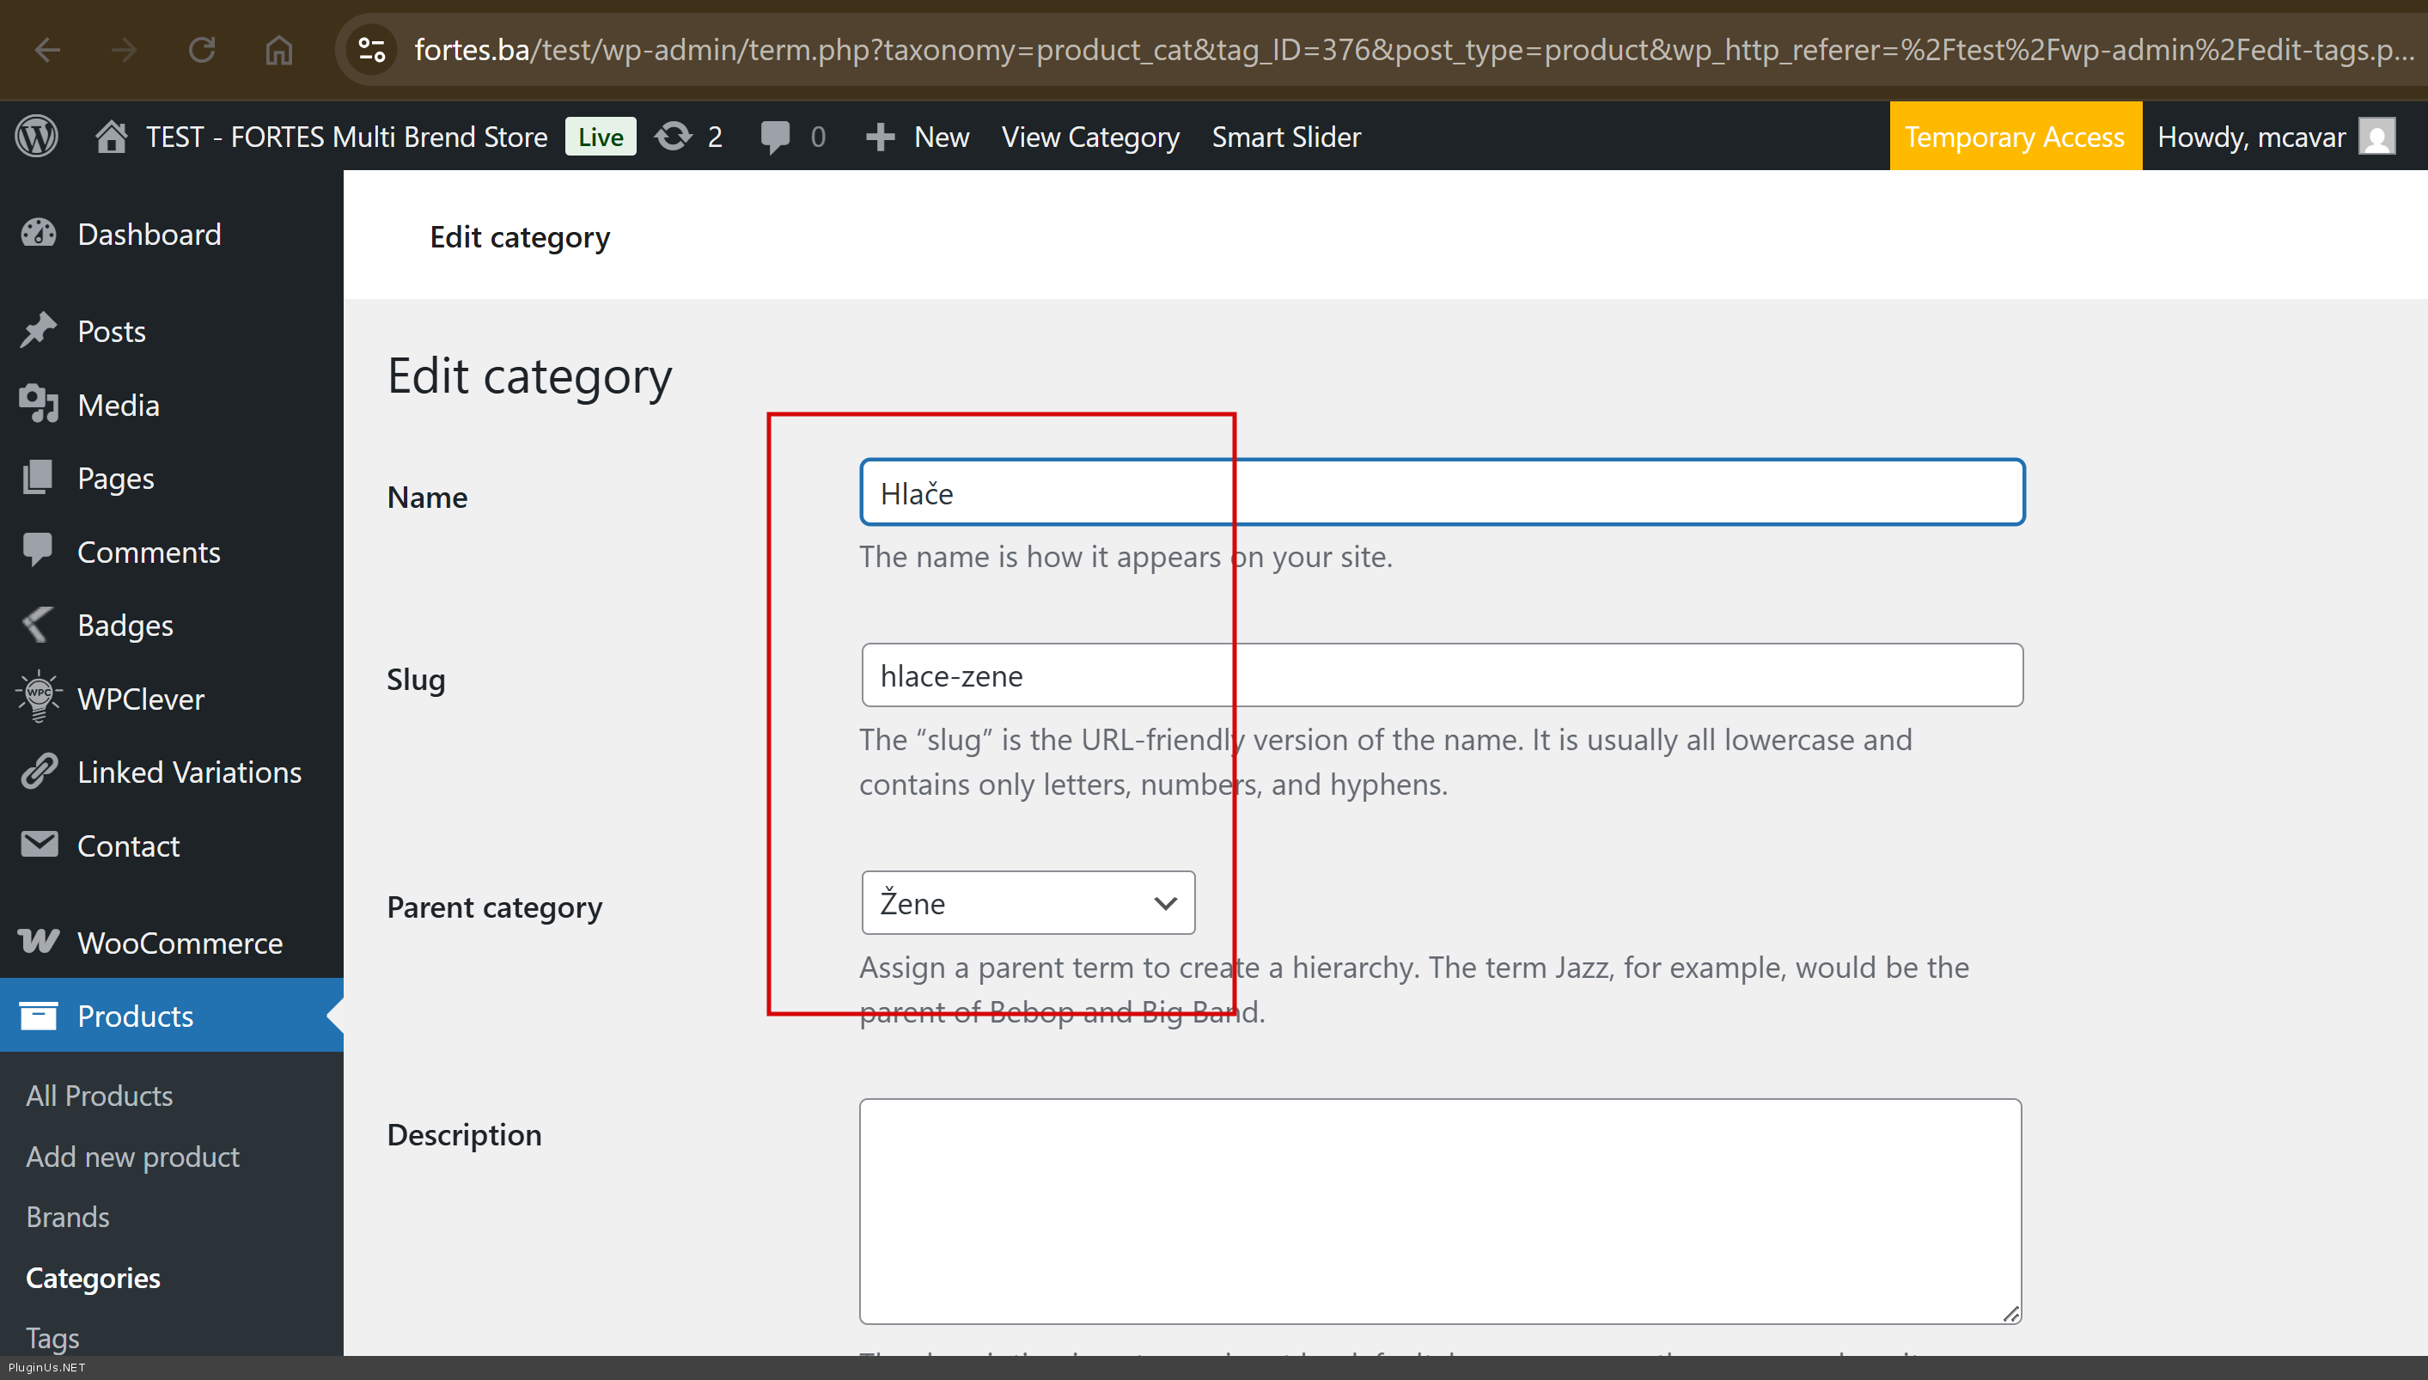The width and height of the screenshot is (2428, 1380).
Task: Click the Brands submenu link
Action: [x=67, y=1216]
